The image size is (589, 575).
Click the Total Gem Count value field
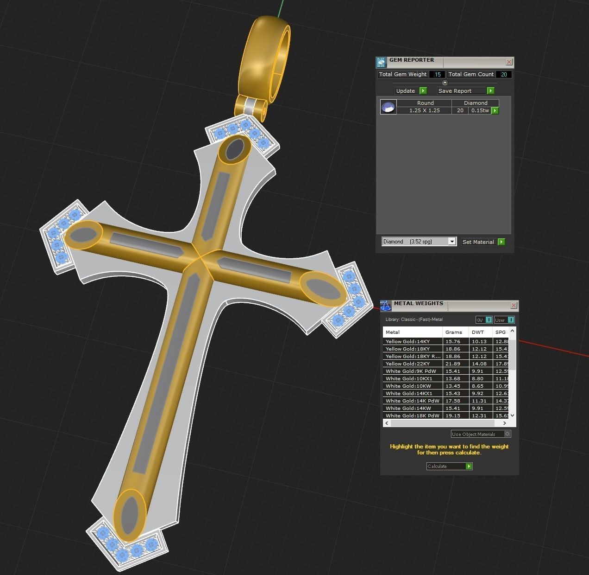[x=504, y=74]
